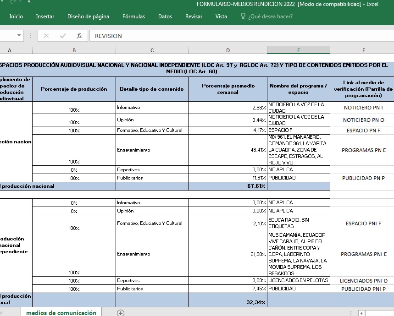The width and height of the screenshot is (394, 316).
Task: Select the 67,61% total cell
Action: tap(228, 186)
